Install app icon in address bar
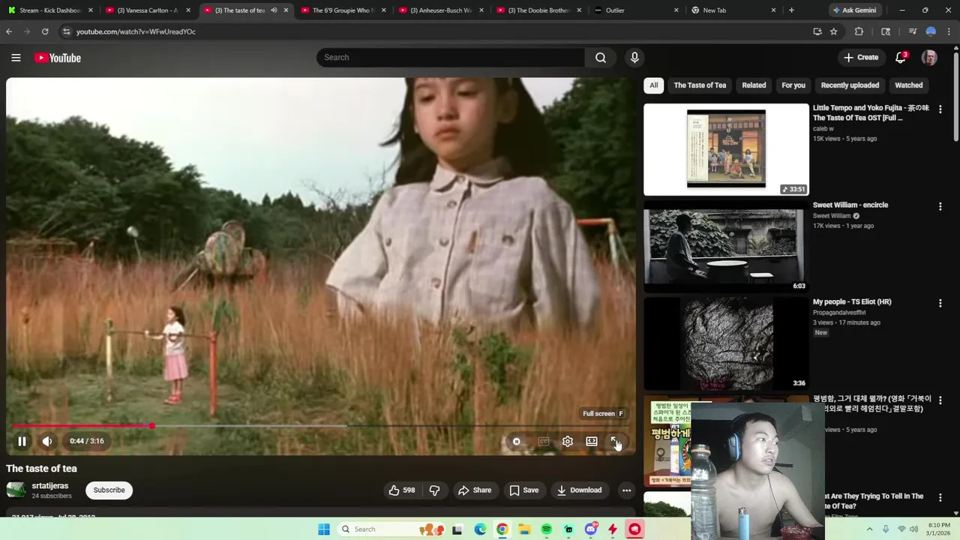The image size is (960, 540). click(817, 31)
